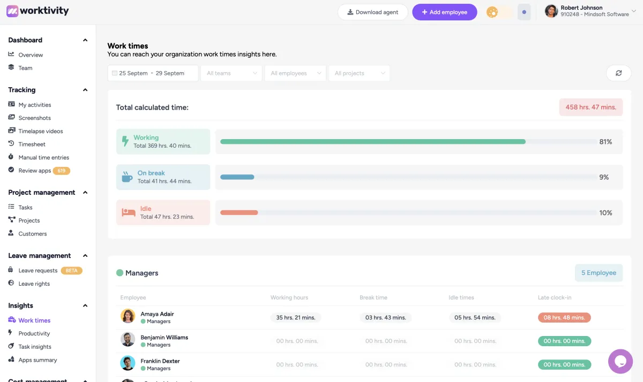The height and width of the screenshot is (382, 643).
Task: Open the All teams dropdown
Action: tap(231, 73)
